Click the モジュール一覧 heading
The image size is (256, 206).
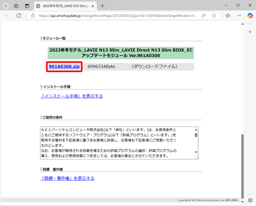[54, 38]
